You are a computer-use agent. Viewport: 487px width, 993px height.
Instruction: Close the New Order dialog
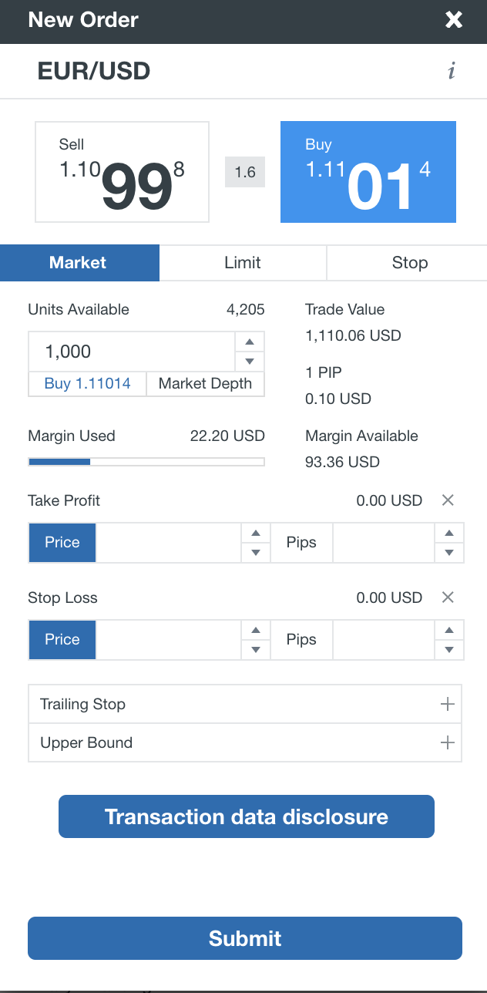(x=454, y=20)
